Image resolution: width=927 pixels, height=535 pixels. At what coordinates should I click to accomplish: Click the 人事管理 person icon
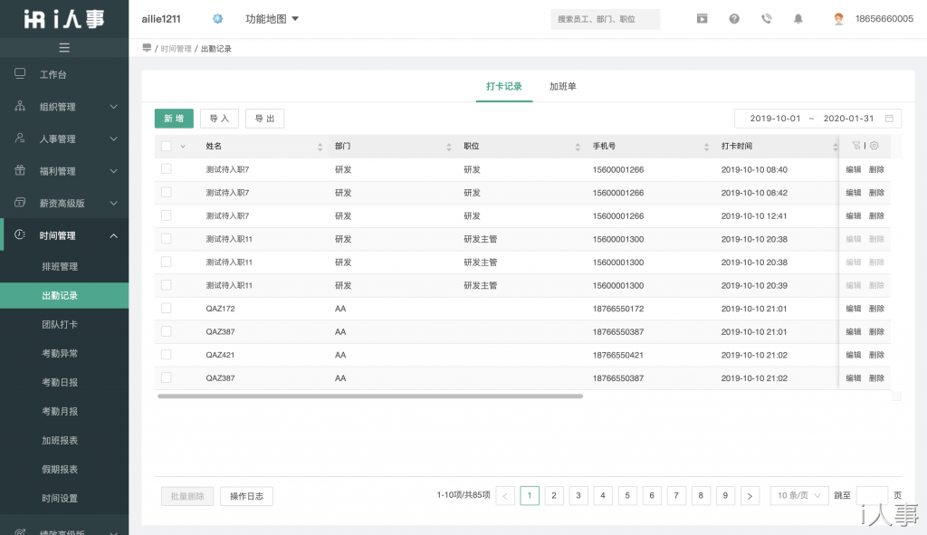(x=20, y=138)
